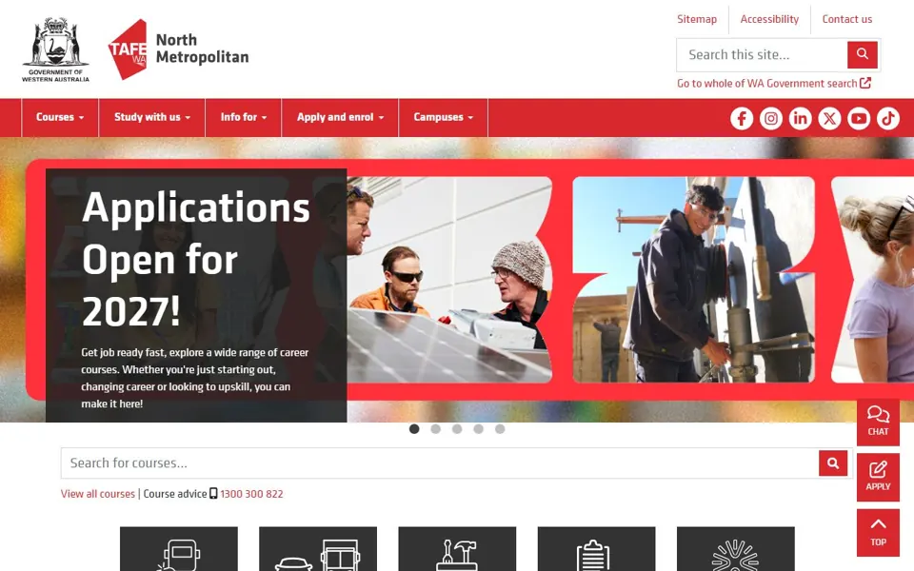Open the Facebook social icon
Image resolution: width=914 pixels, height=571 pixels.
pos(742,118)
